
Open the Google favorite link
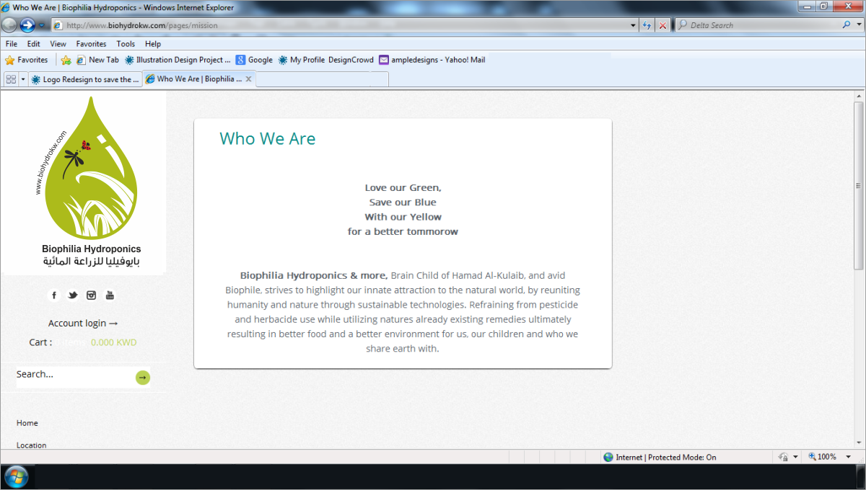click(x=255, y=60)
